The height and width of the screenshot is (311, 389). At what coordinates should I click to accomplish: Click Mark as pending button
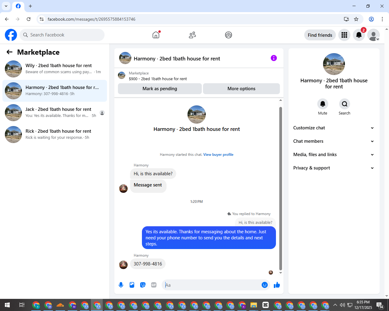click(x=160, y=89)
